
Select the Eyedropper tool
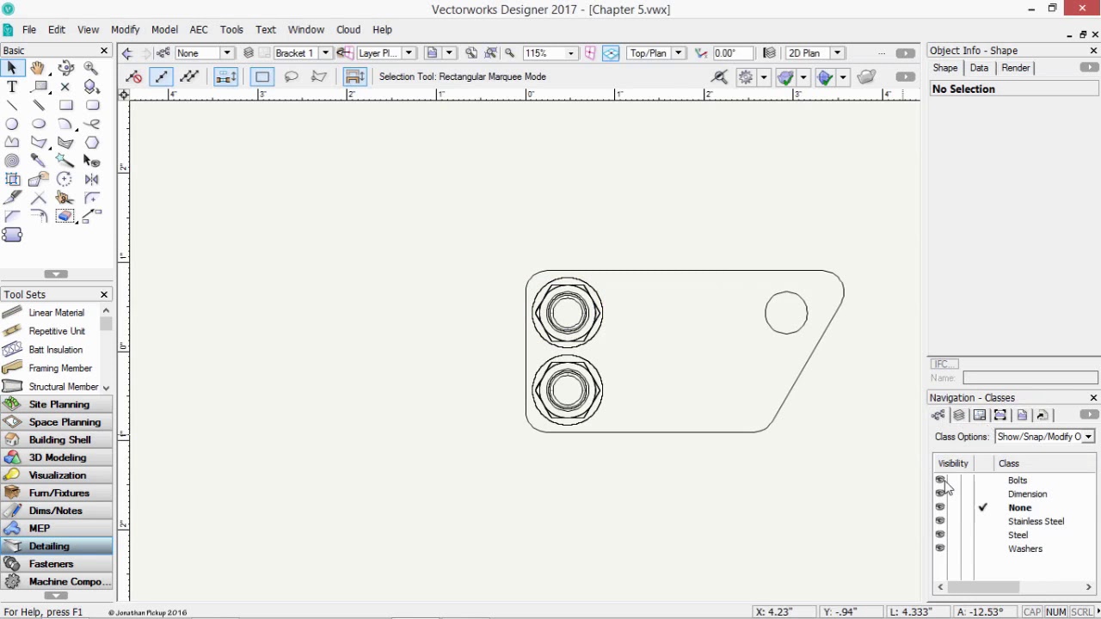39,161
